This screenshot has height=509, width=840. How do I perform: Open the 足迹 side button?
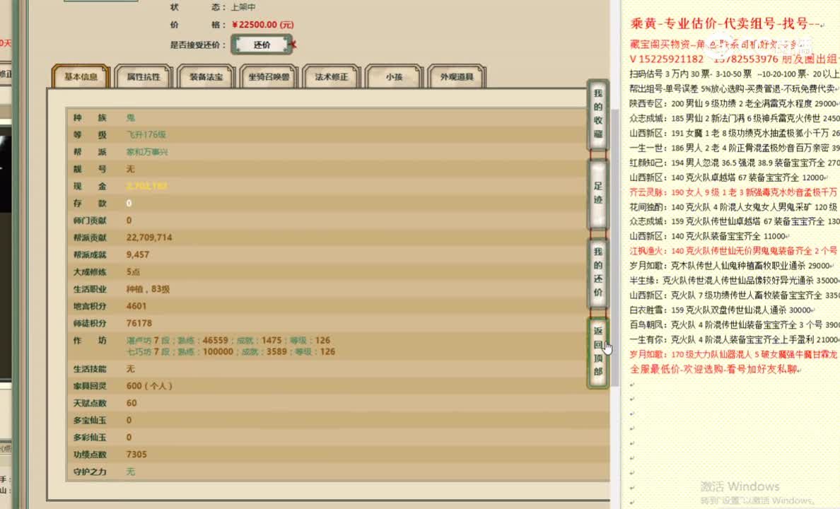598,193
